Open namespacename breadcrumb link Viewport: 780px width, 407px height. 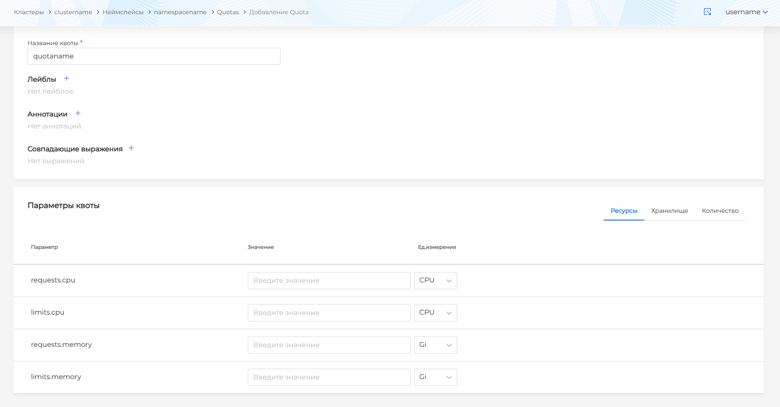(180, 12)
